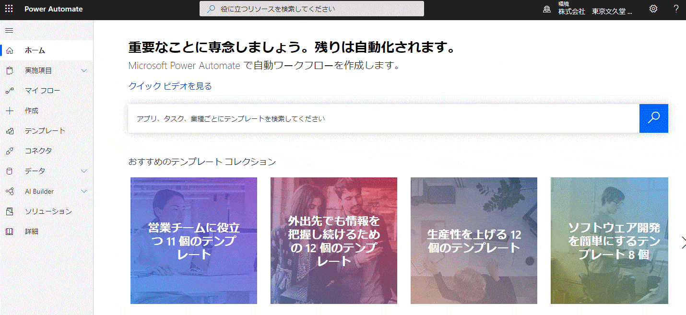686x315 pixels.
Task: Open Settings gear icon in header
Action: [x=653, y=9]
